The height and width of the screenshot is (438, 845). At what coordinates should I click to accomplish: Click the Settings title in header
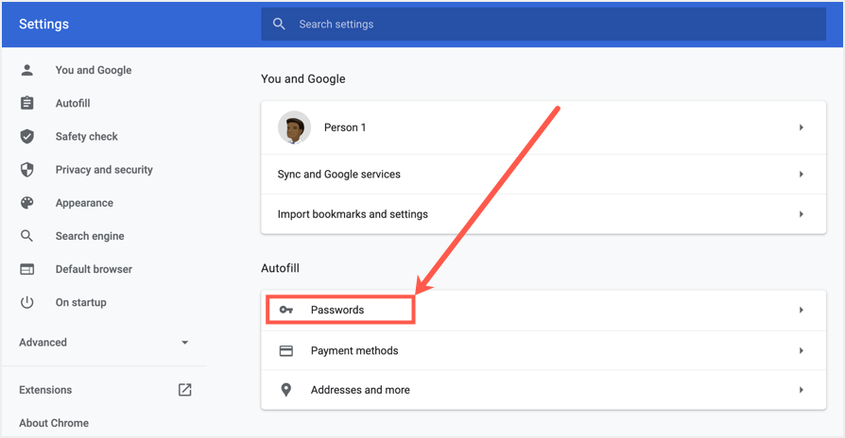(x=43, y=24)
